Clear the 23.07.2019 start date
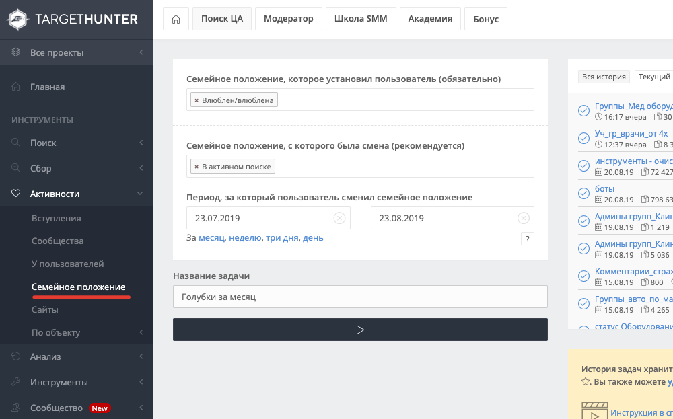 339,218
